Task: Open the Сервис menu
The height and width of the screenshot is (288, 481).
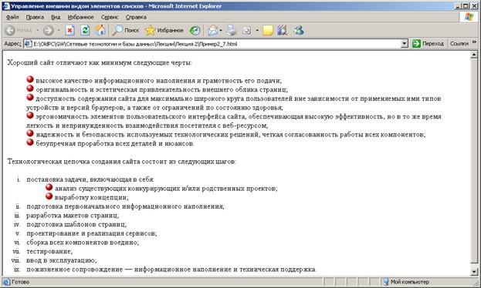Action: [x=110, y=17]
